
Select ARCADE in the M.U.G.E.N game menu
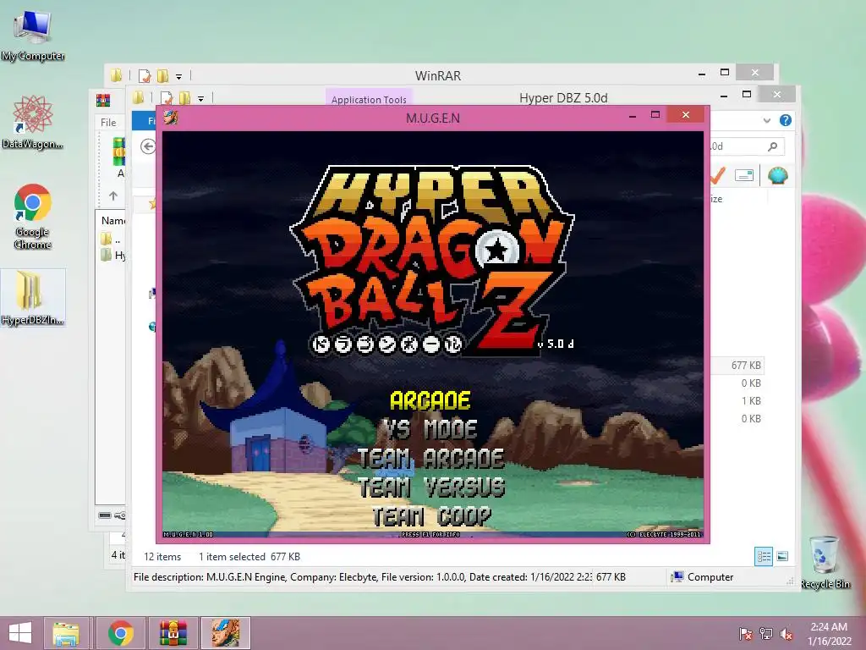coord(430,400)
